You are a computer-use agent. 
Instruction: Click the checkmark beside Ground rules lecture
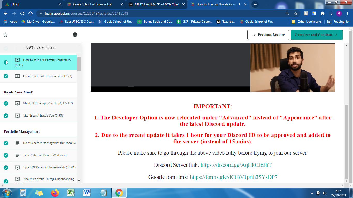(6, 76)
